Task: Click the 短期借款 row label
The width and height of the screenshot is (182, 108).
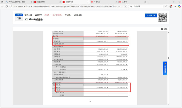Action: point(57,41)
